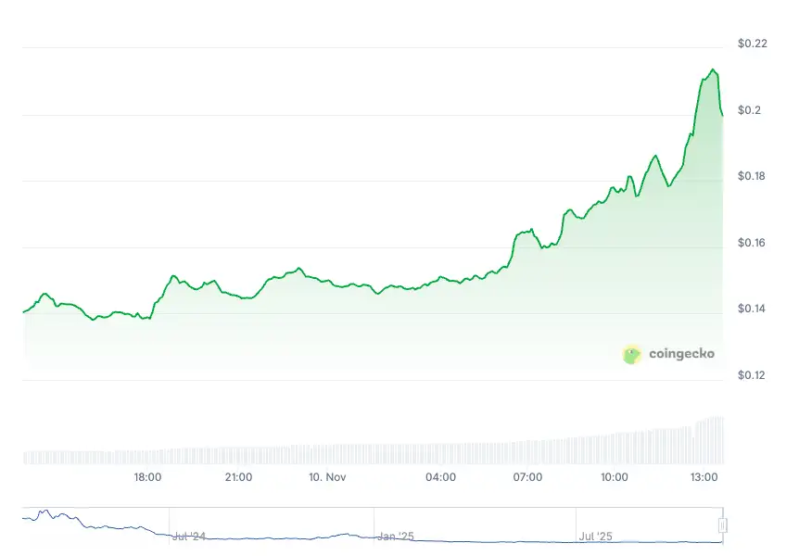Grab the range navigator handle at right edge
This screenshot has height=556, width=799.
point(723,525)
